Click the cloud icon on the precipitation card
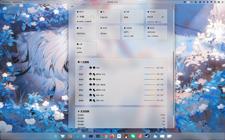The height and width of the screenshot is (140, 225). tap(148, 28)
